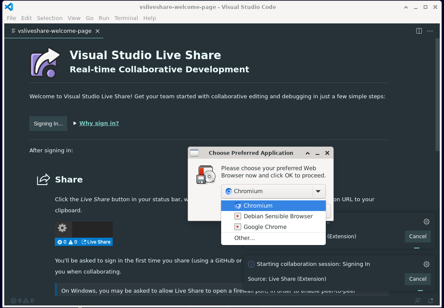The width and height of the screenshot is (444, 308).
Task: Click the errors and warnings status bar indicator
Action: pos(22,301)
